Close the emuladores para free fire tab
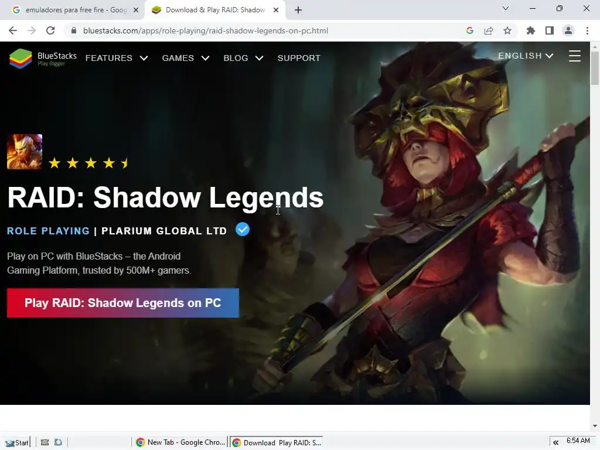 [x=135, y=10]
